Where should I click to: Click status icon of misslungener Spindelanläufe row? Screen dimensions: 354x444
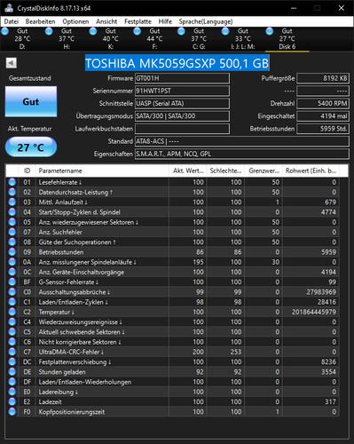point(12,262)
